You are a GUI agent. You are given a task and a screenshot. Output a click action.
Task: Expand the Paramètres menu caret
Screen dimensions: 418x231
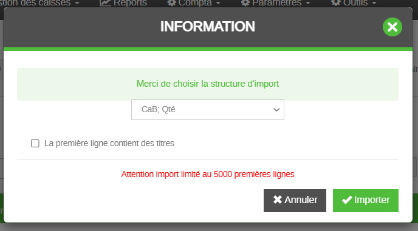308,3
